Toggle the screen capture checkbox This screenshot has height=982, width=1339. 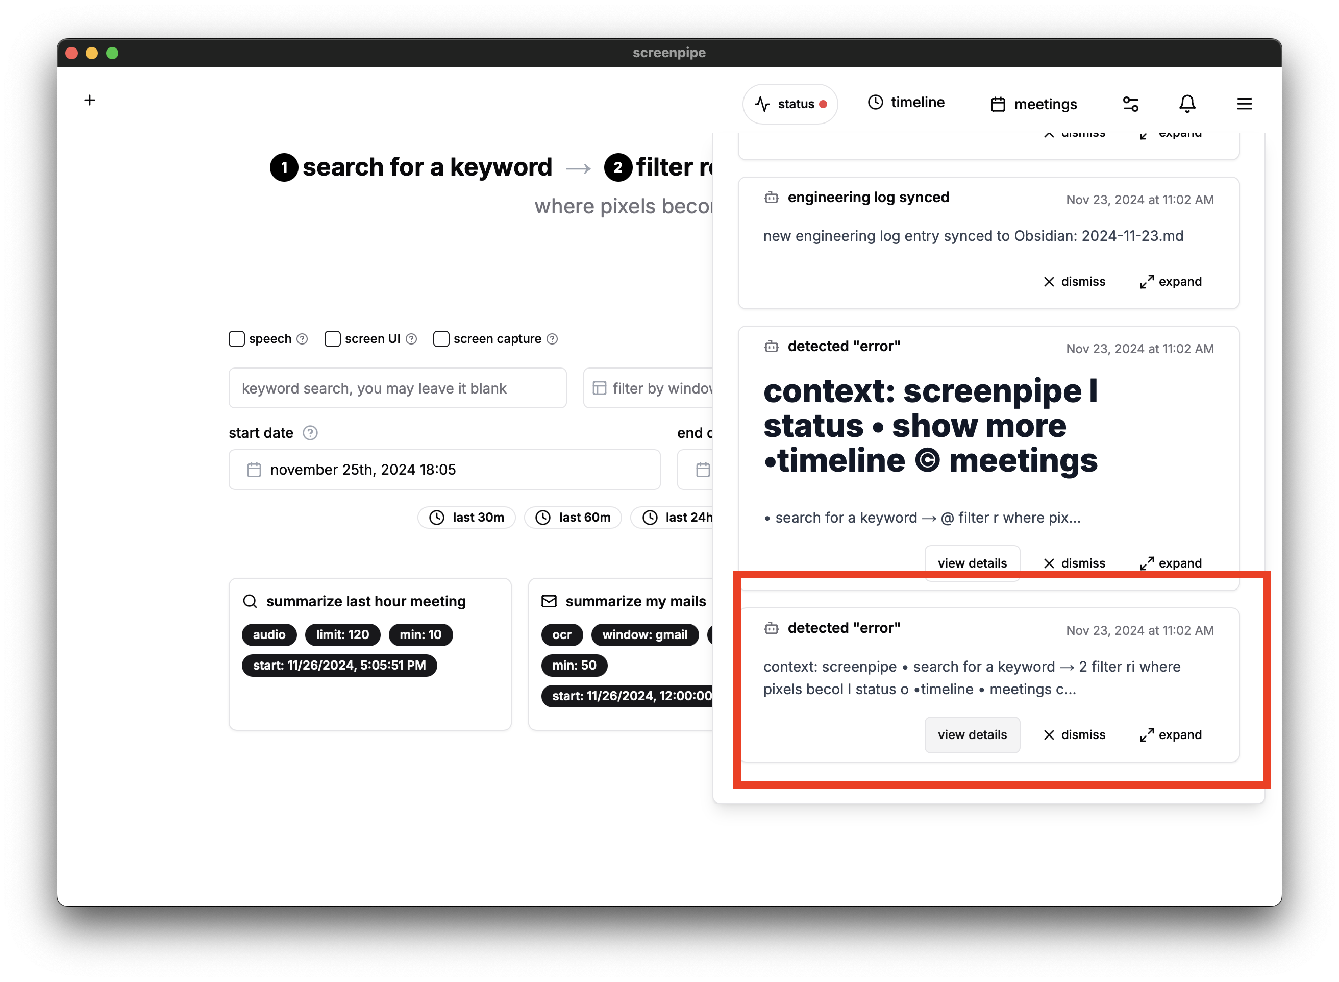(x=438, y=338)
